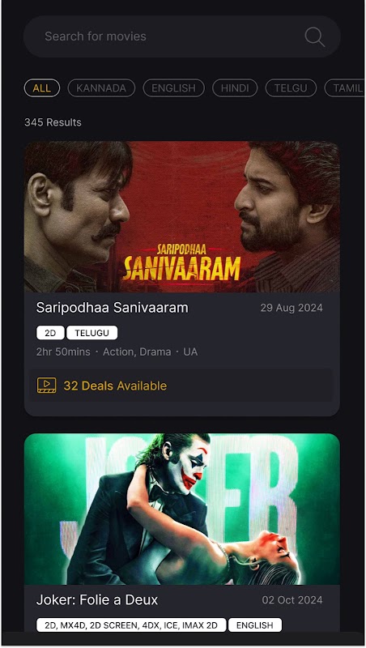This screenshot has width=366, height=648.
Task: Click the 2D, MX4D, IMAX formats tag
Action: pyautogui.click(x=131, y=625)
